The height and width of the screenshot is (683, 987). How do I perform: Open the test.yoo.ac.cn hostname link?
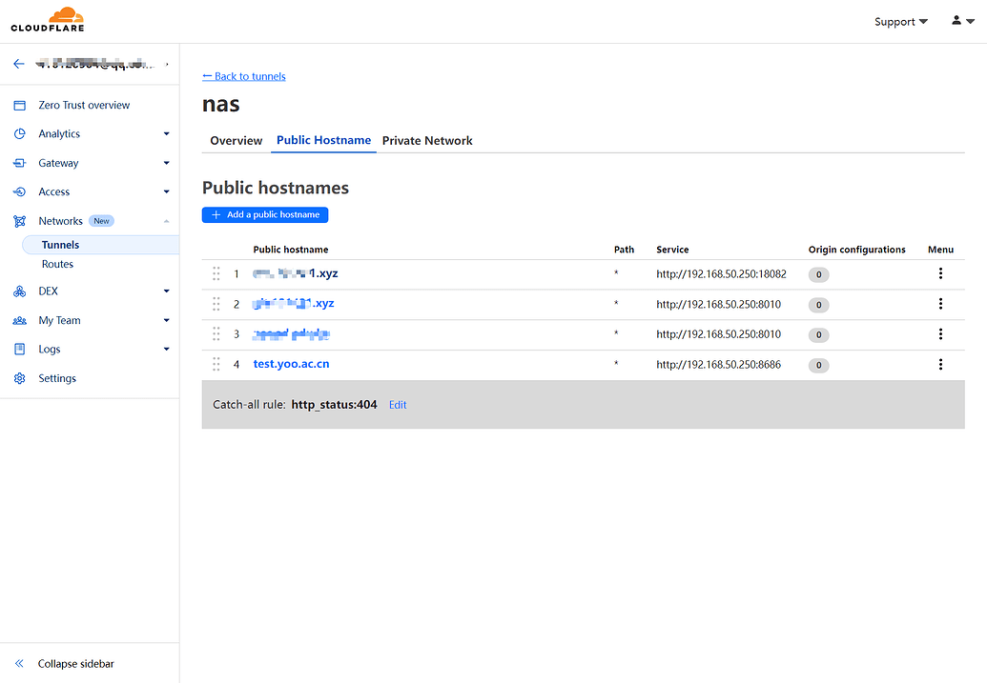[x=291, y=364]
